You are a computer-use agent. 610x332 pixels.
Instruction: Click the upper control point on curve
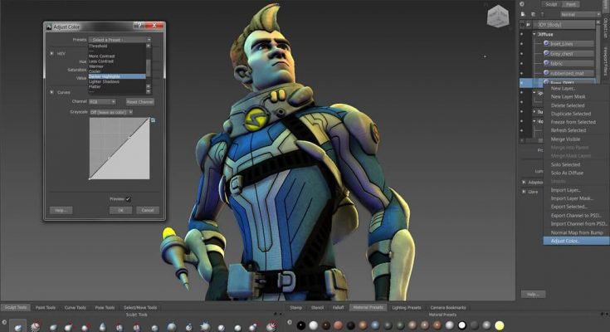tap(130, 137)
